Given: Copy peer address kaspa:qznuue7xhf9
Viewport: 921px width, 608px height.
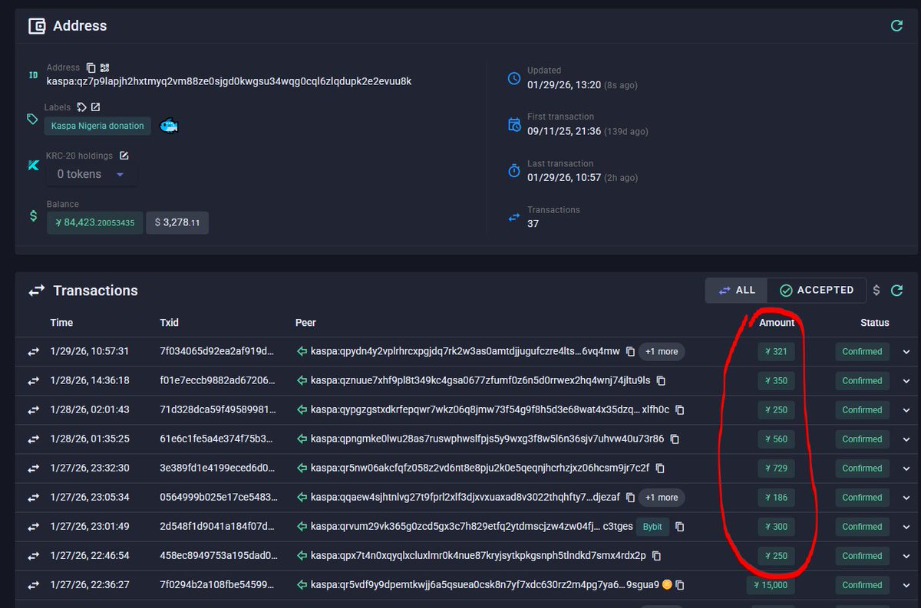Looking at the screenshot, I should tap(661, 381).
